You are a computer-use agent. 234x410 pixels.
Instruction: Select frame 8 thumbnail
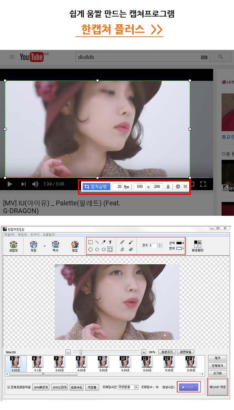82,364
